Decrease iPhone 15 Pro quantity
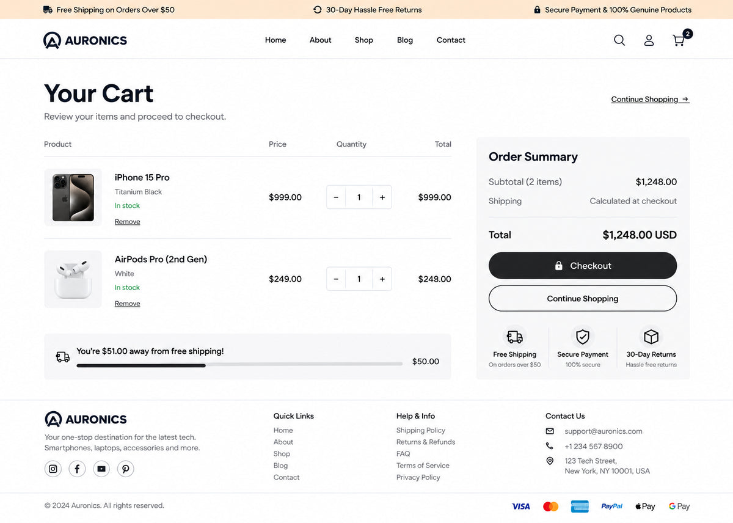Image resolution: width=733 pixels, height=523 pixels. click(336, 197)
